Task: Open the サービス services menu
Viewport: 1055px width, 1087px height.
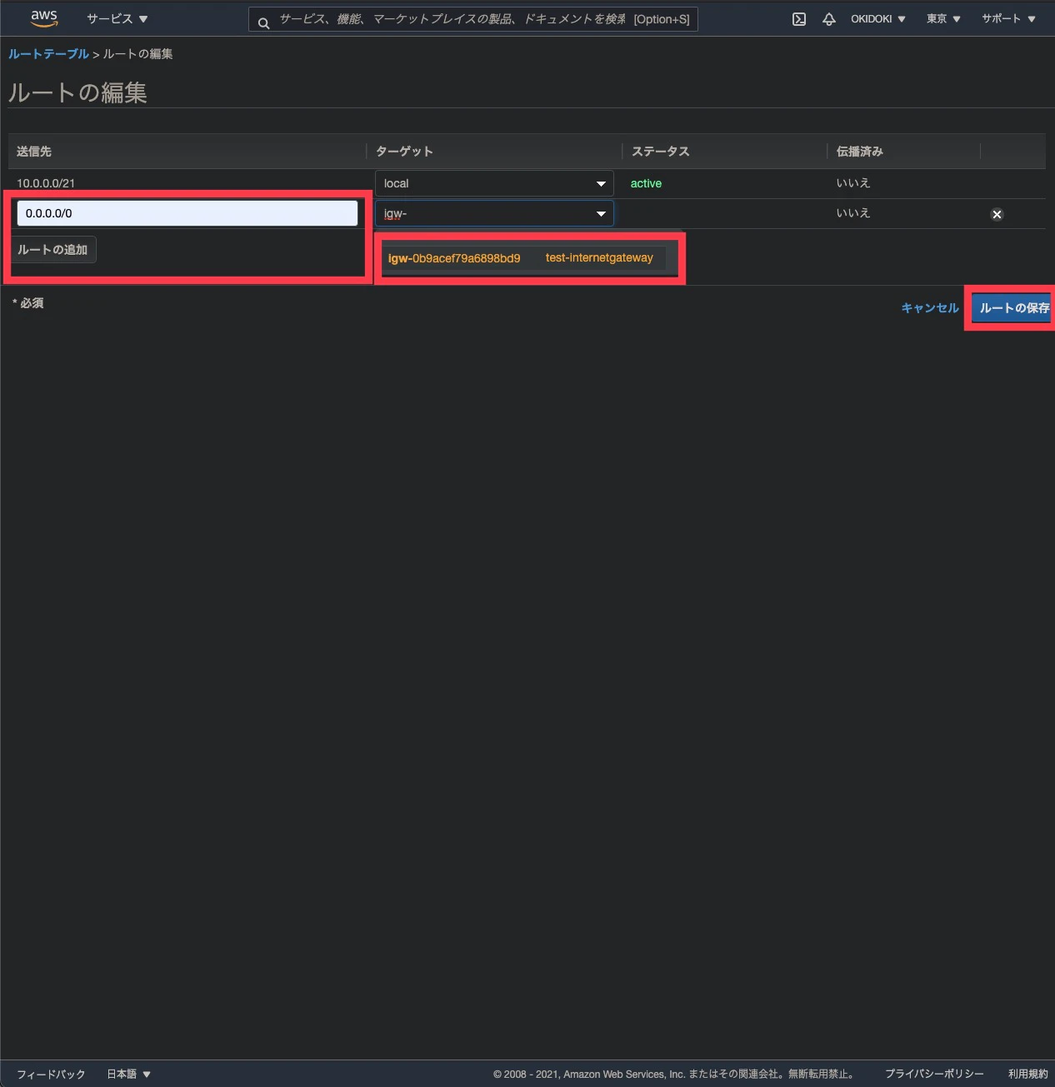Action: [117, 18]
